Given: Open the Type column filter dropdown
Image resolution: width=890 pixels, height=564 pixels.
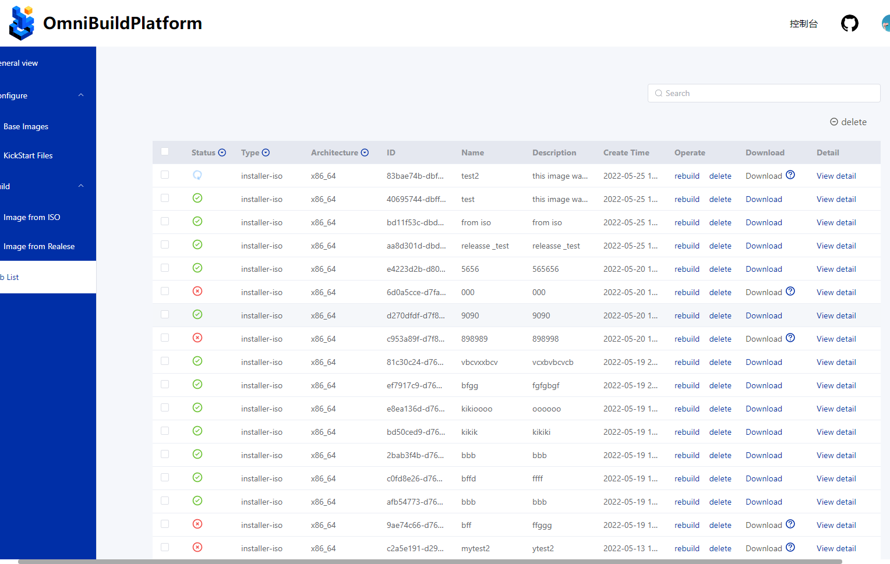Looking at the screenshot, I should click(266, 152).
